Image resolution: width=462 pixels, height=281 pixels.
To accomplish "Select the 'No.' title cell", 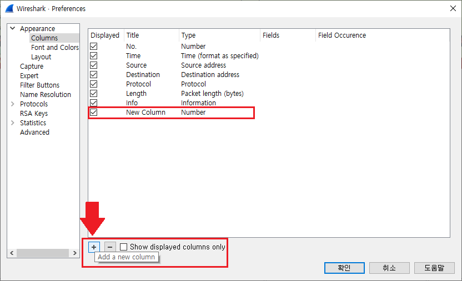I will pos(131,47).
